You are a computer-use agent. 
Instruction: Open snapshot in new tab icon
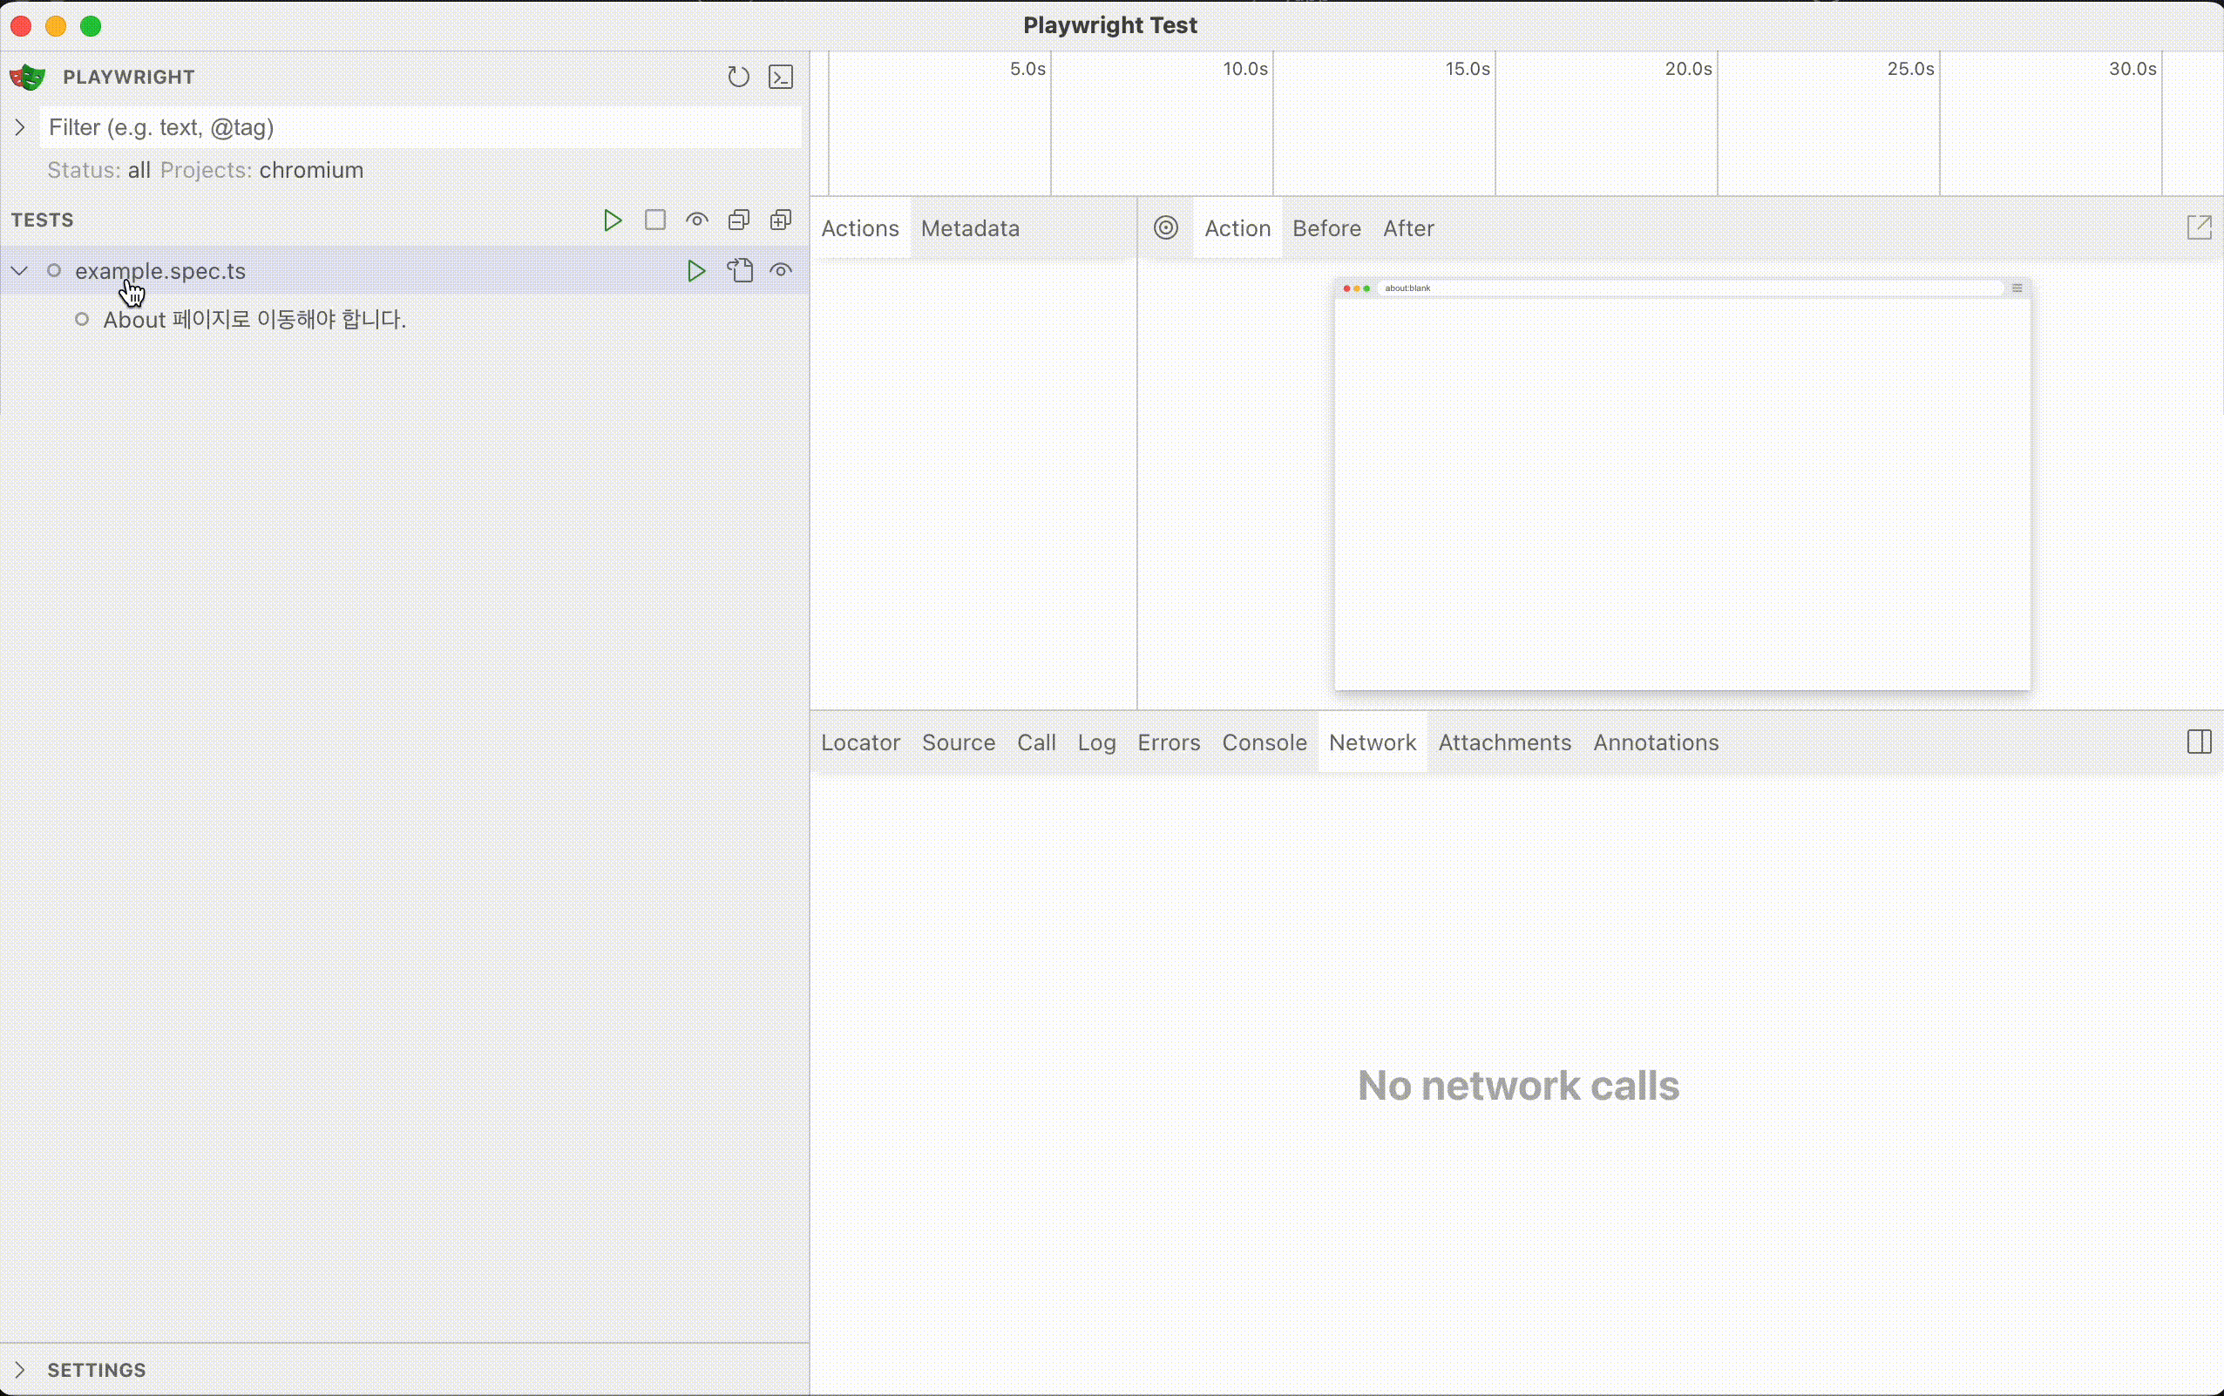pos(2198,228)
